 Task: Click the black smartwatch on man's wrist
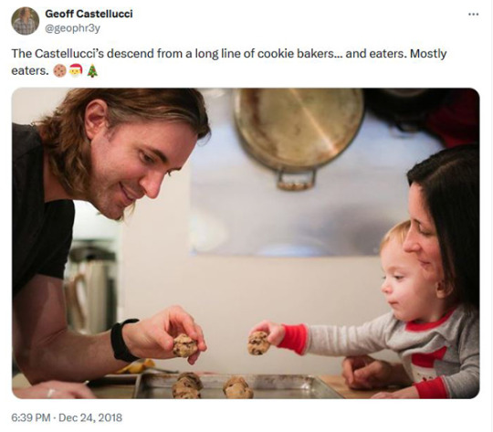click(123, 340)
